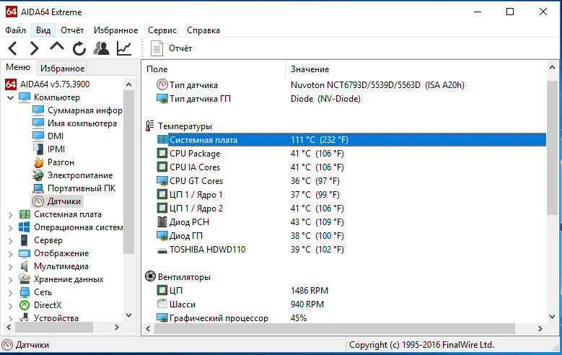Expand the Сервер tree node
Image resolution: width=562 pixels, height=355 pixels.
(x=10, y=240)
